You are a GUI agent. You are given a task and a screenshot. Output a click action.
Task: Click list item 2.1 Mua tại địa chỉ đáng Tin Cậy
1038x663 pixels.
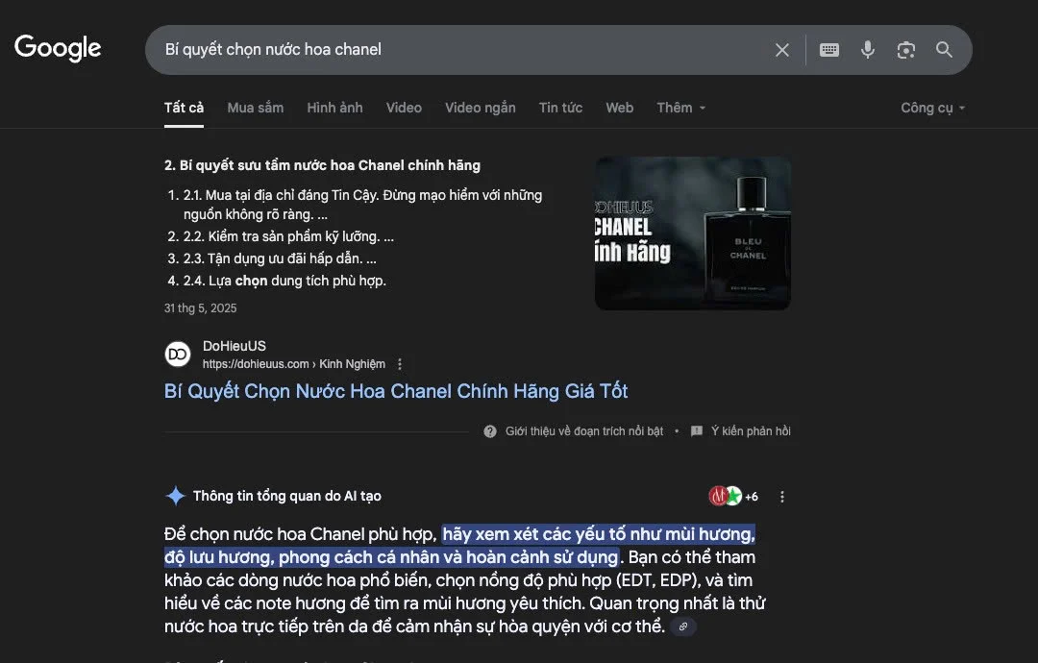(362, 205)
